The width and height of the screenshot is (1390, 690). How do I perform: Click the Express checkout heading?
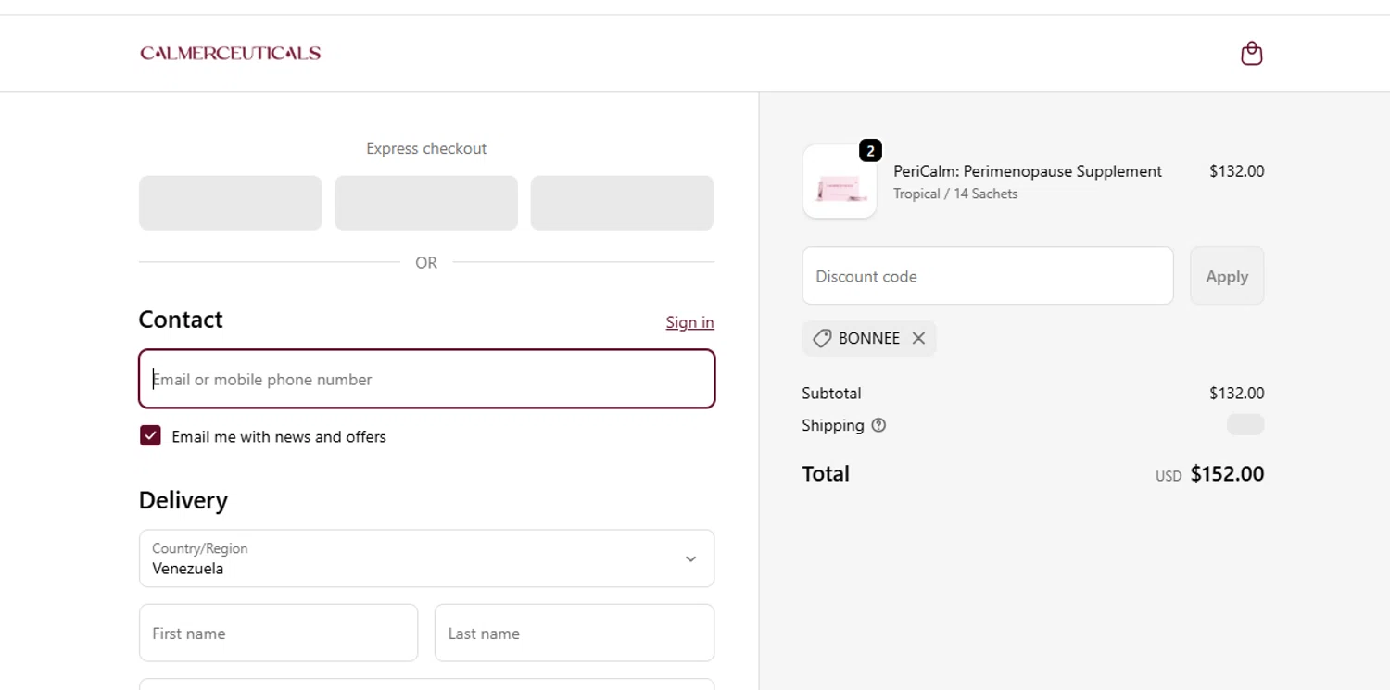tap(426, 148)
